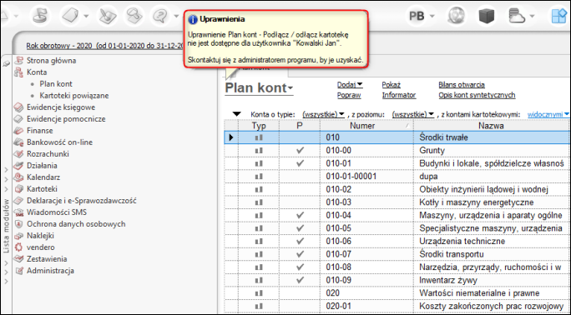
Task: Sort by the Numer column header
Action: pyautogui.click(x=366, y=126)
